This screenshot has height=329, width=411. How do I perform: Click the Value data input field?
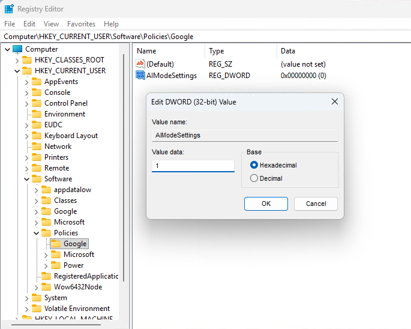coord(193,166)
